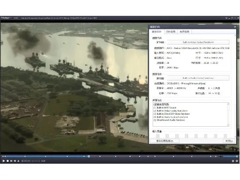
Task: Click the copy to clipboard button in dialog
Action: (165, 141)
